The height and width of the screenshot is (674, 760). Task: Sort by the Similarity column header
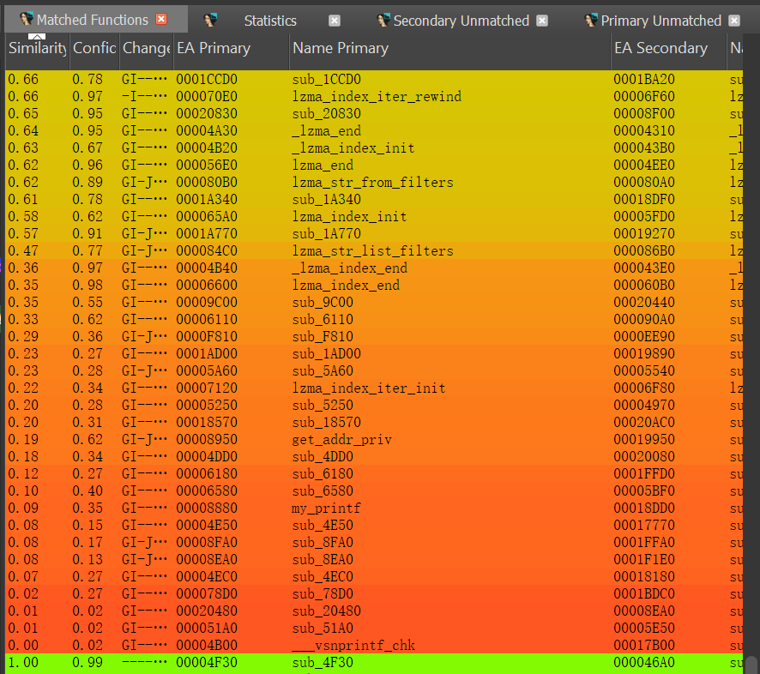click(x=37, y=49)
